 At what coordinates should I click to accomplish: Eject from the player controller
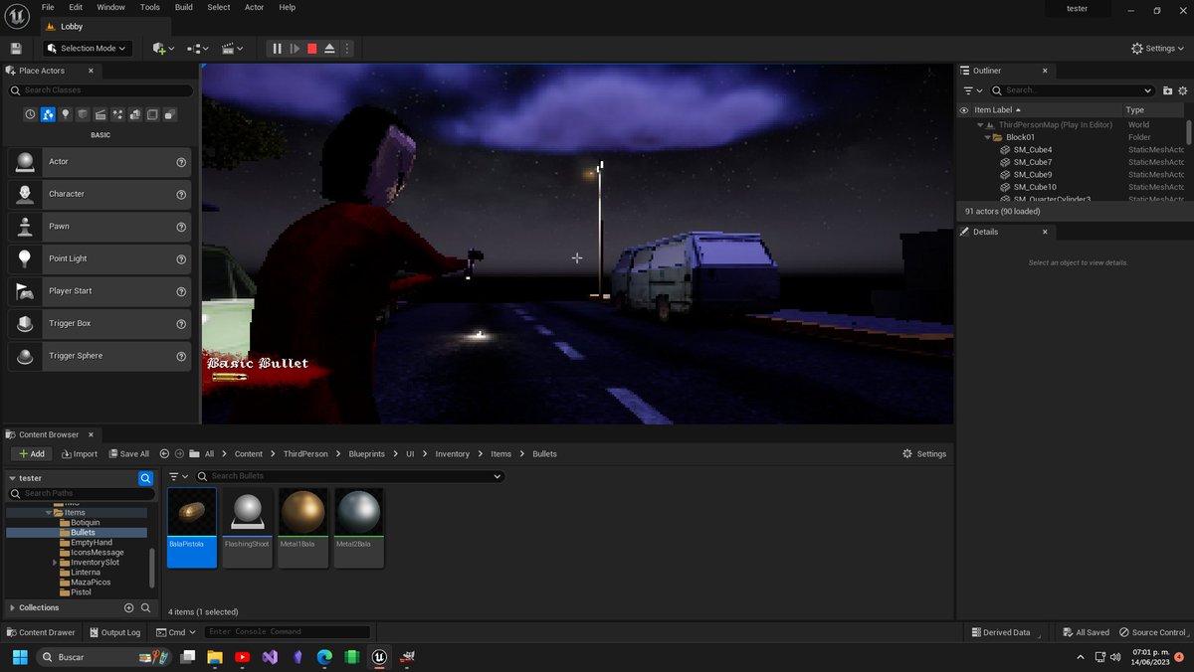tap(330, 48)
